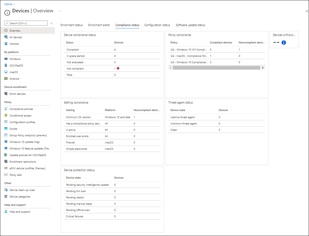Click the Is active setting row

[112, 130]
